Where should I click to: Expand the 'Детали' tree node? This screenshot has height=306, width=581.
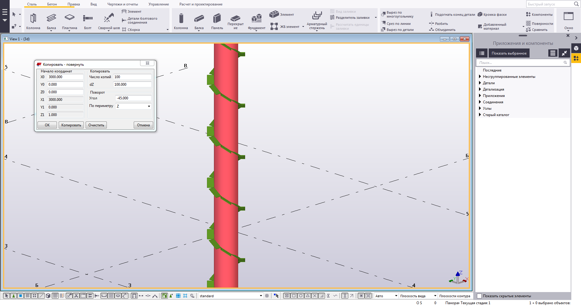point(480,83)
